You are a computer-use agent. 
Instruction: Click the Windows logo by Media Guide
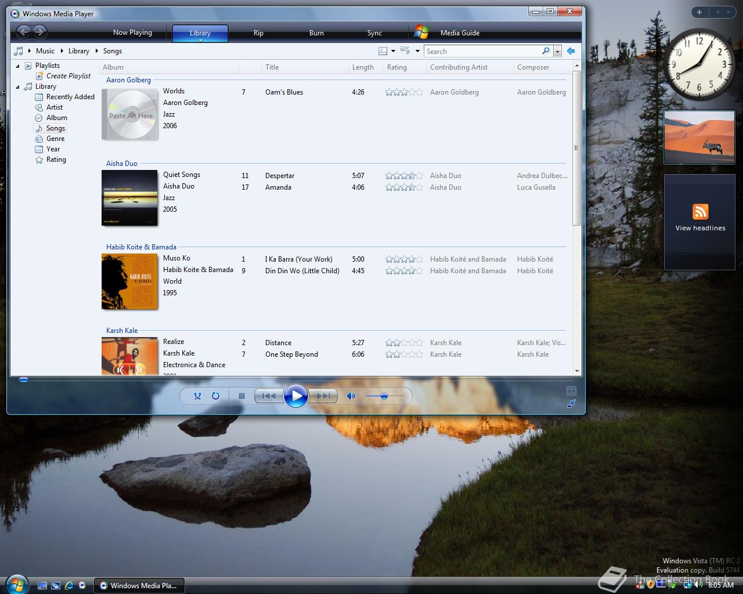[x=421, y=32]
